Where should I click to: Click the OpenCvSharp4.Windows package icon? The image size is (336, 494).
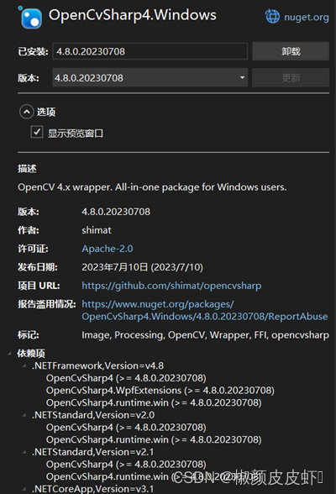click(x=30, y=18)
